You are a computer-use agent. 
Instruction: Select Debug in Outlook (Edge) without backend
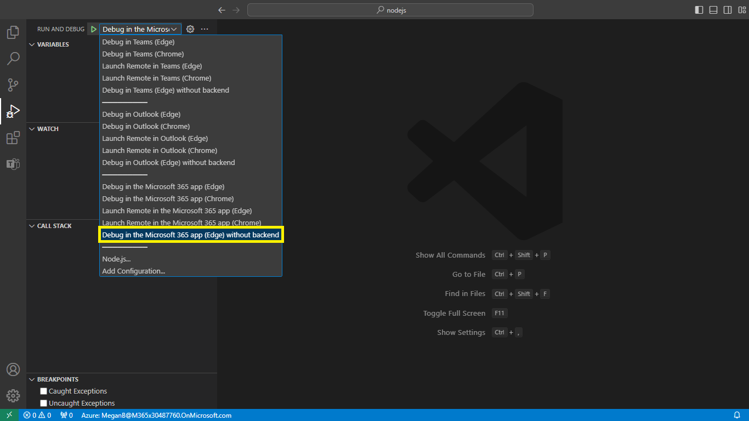(191, 162)
